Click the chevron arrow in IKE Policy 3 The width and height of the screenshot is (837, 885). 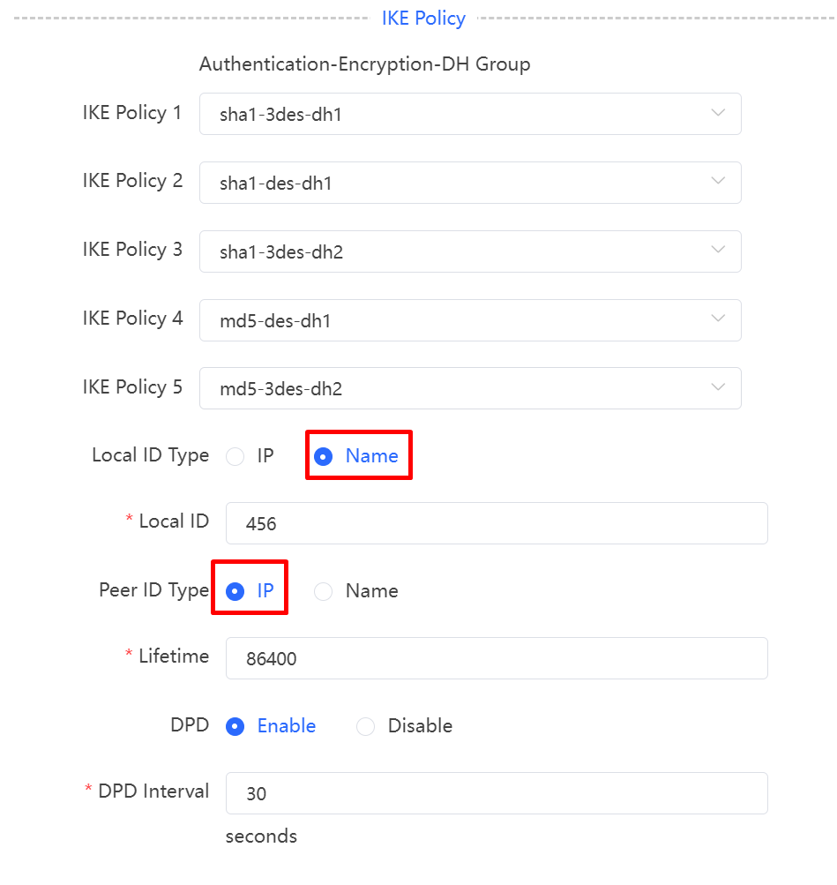(x=718, y=250)
